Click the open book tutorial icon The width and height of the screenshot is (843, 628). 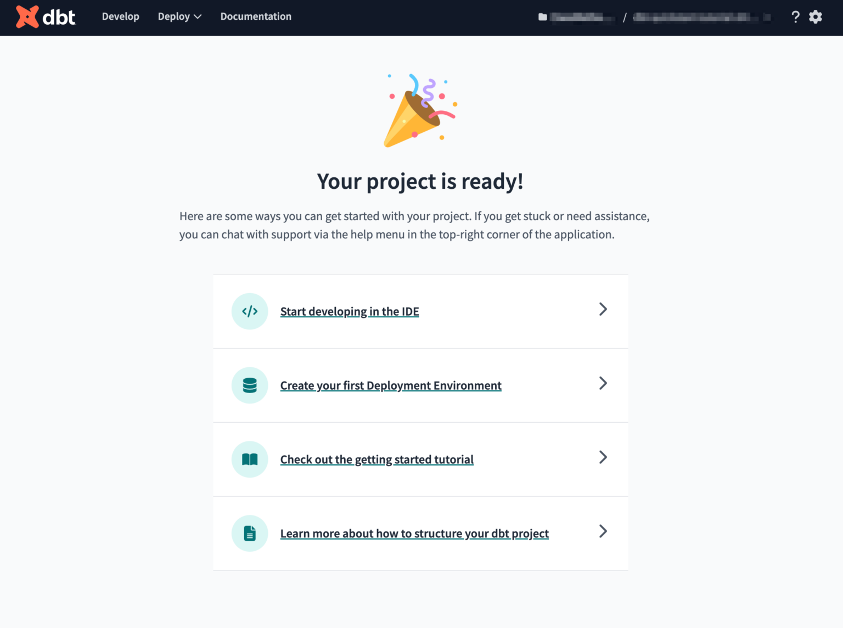coord(250,459)
